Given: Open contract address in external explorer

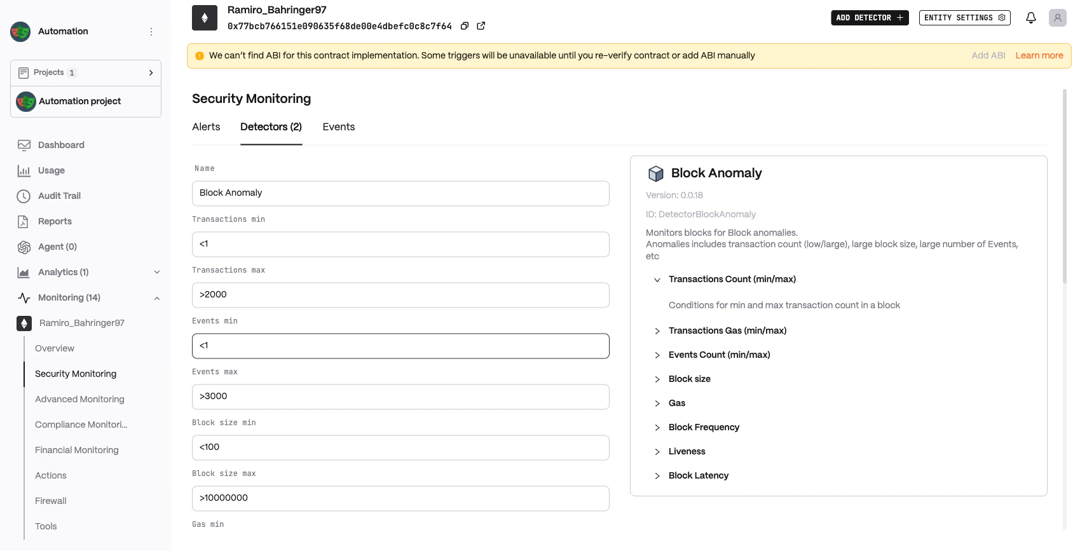Looking at the screenshot, I should click(481, 26).
